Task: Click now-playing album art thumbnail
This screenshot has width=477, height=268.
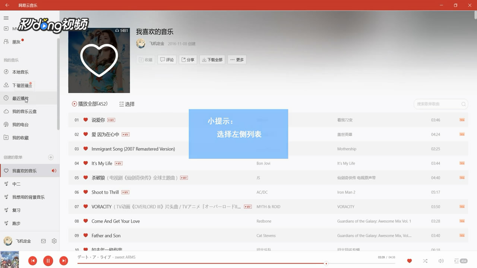Action: (x=9, y=260)
